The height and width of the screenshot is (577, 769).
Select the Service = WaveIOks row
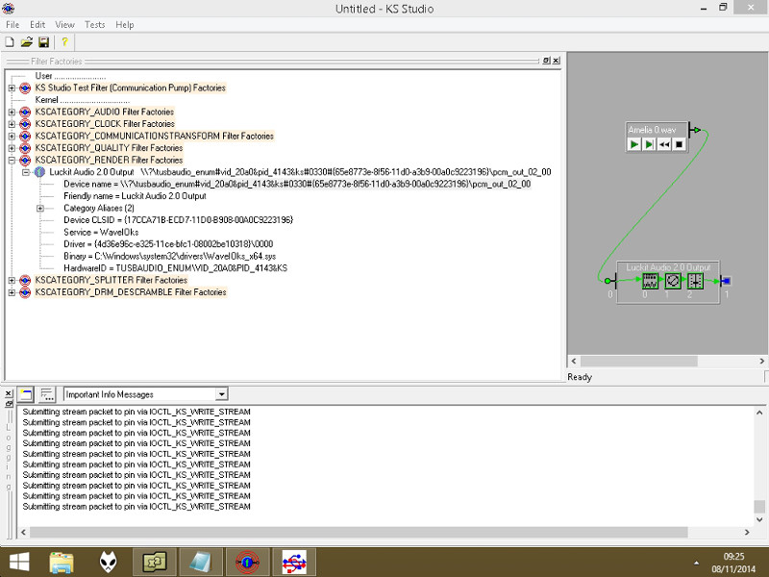pyautogui.click(x=101, y=232)
